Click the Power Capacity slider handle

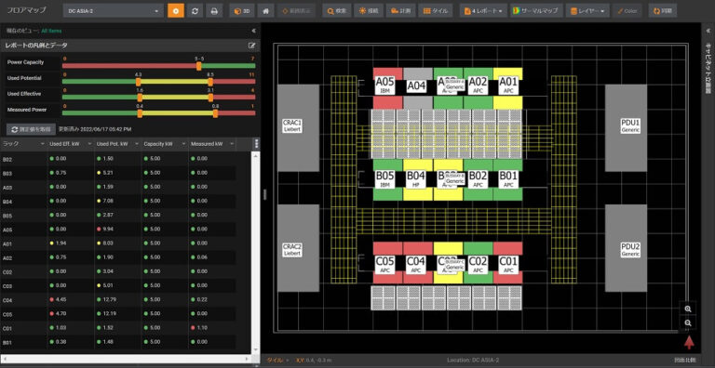click(199, 66)
